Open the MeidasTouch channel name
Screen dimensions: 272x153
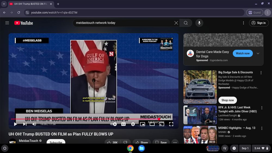pyautogui.click(x=29, y=141)
